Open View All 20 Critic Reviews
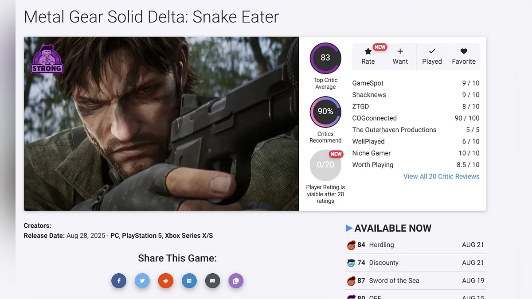Image resolution: width=532 pixels, height=299 pixels. tap(442, 176)
